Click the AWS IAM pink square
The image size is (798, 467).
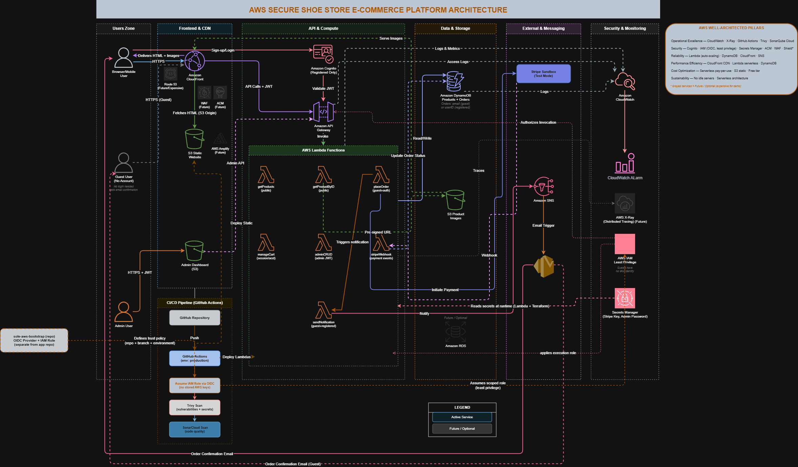pos(625,244)
